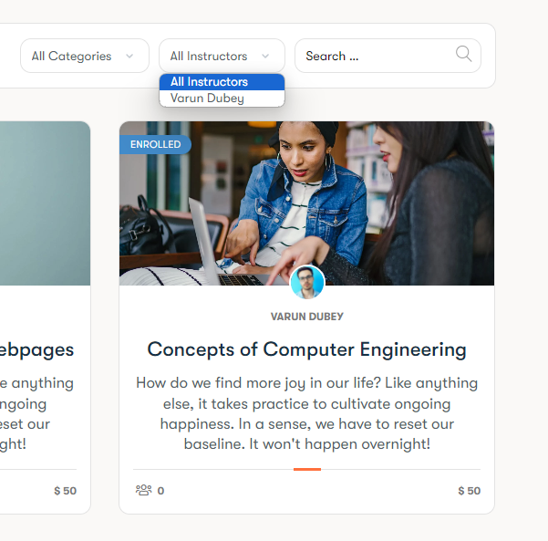This screenshot has width=548, height=541.
Task: Click the orange progress bar indicator
Action: (x=306, y=469)
